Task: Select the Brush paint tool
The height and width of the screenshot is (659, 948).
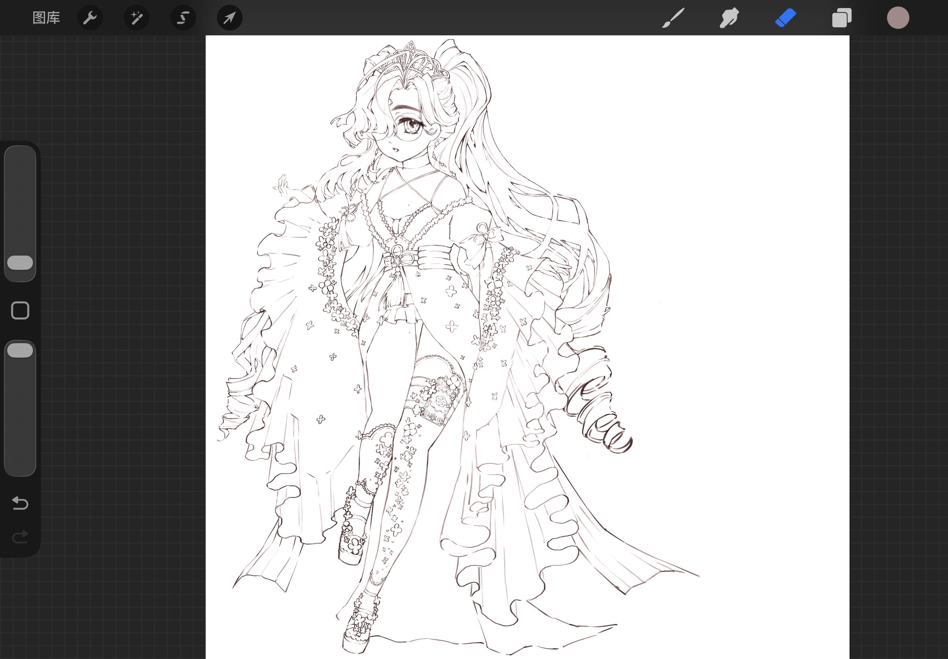Action: tap(673, 18)
